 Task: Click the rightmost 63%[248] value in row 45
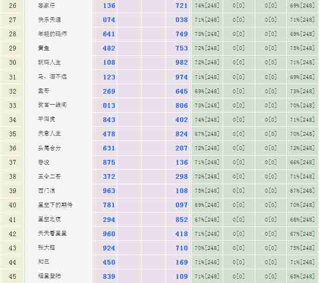302,276
